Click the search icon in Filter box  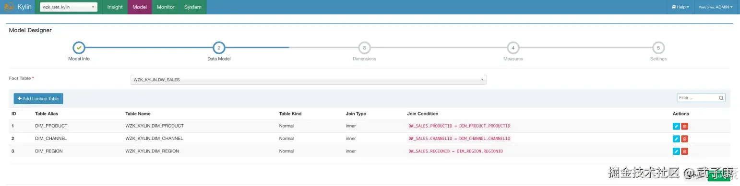coord(721,98)
